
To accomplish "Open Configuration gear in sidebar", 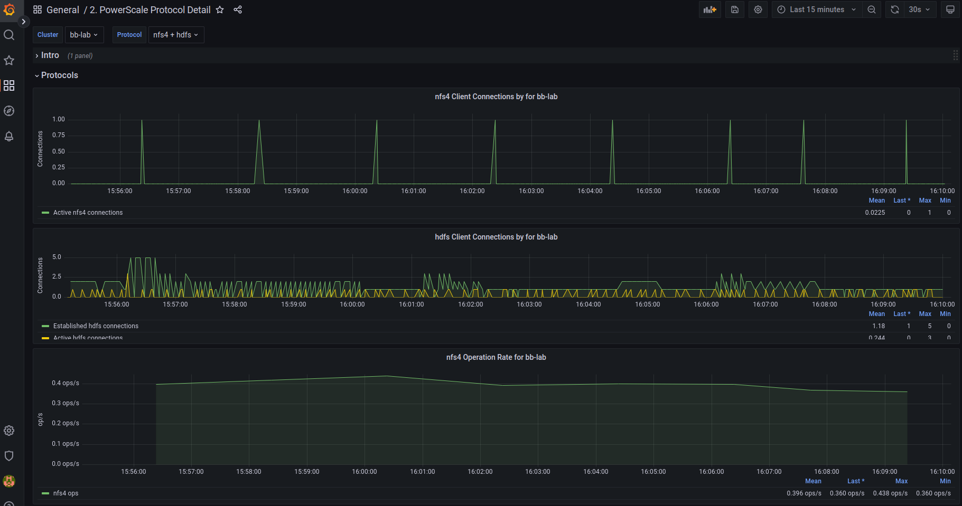I will pyautogui.click(x=9, y=431).
